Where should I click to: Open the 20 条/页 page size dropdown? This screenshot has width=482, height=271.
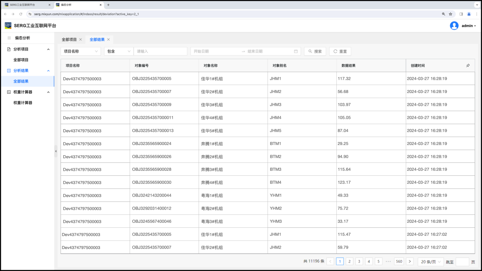click(430, 262)
